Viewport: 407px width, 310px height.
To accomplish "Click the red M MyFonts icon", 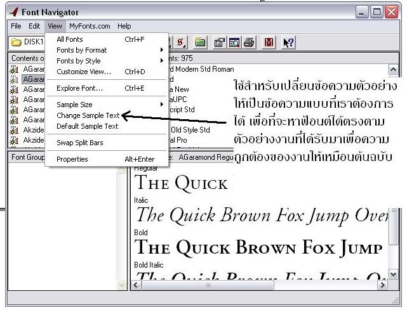I will pos(269,42).
